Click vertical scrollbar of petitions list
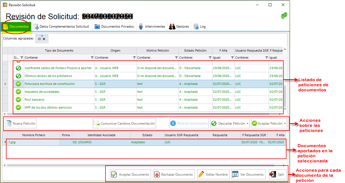 [285, 96]
